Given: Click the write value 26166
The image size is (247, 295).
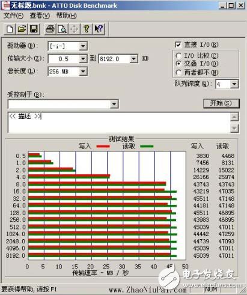Looking at the screenshot, I should [201, 177].
